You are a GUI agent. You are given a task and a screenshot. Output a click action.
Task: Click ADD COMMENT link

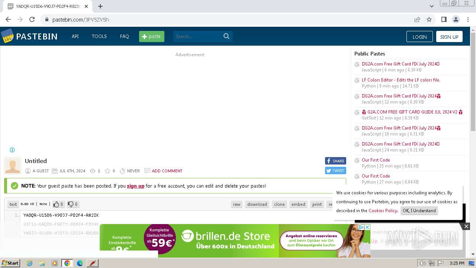167,171
